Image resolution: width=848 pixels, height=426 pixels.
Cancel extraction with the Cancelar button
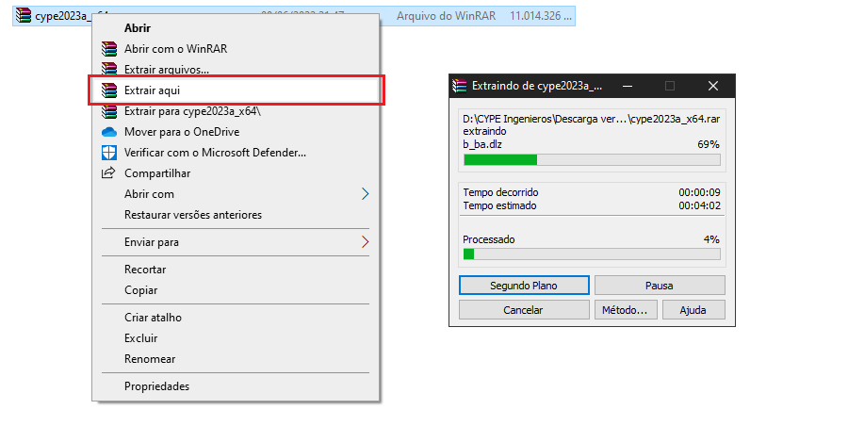click(x=524, y=310)
